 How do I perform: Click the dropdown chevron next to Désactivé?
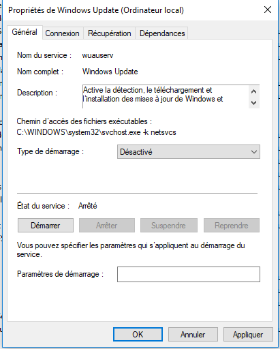[254, 152]
